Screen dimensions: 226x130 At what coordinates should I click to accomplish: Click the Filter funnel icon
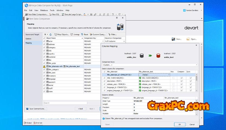109,34
